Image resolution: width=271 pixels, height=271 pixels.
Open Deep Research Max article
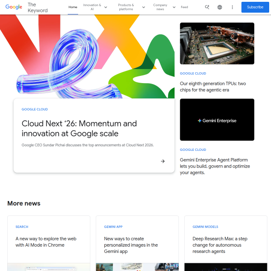(x=220, y=245)
